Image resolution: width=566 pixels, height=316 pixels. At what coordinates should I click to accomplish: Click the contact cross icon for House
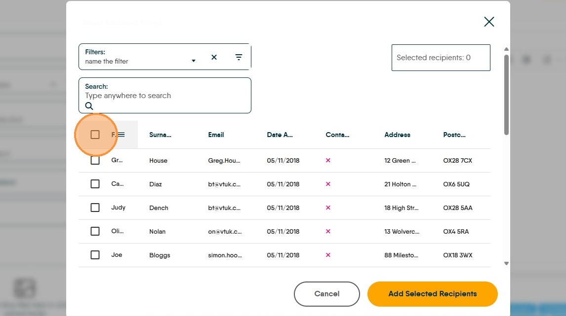click(328, 160)
